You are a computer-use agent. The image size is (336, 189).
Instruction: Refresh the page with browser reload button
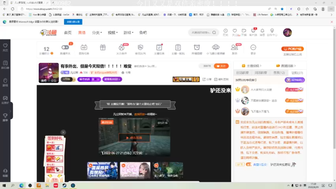[x=13, y=9]
